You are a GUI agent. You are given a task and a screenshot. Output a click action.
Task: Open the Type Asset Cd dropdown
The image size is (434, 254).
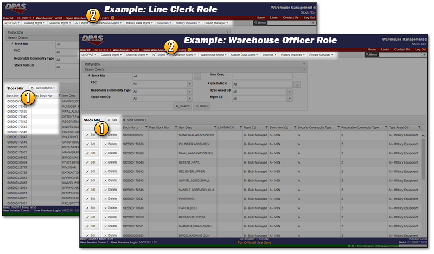coord(290,92)
